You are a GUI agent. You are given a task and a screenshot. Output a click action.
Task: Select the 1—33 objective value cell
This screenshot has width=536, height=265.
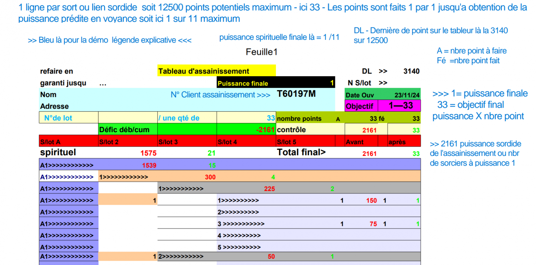(400, 106)
